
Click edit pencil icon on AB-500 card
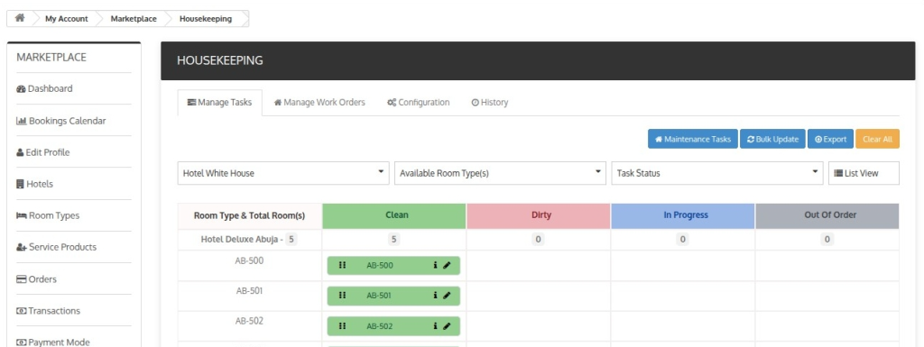tap(447, 265)
